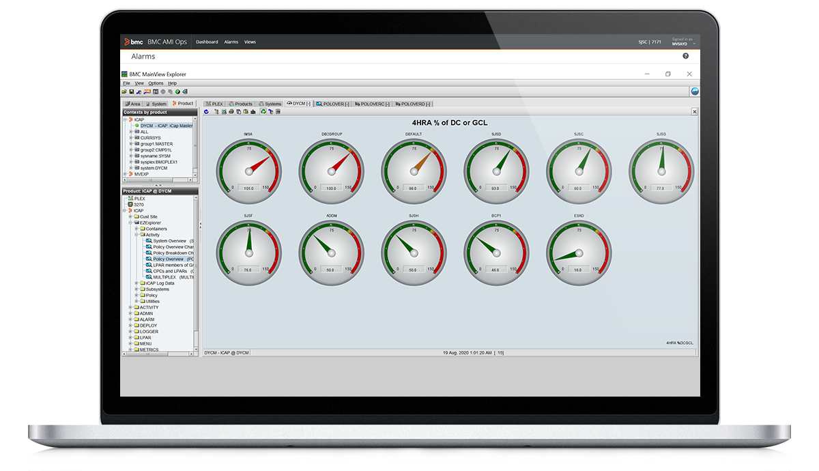
Task: Select System Overview in the Activity tree
Action: coord(169,241)
